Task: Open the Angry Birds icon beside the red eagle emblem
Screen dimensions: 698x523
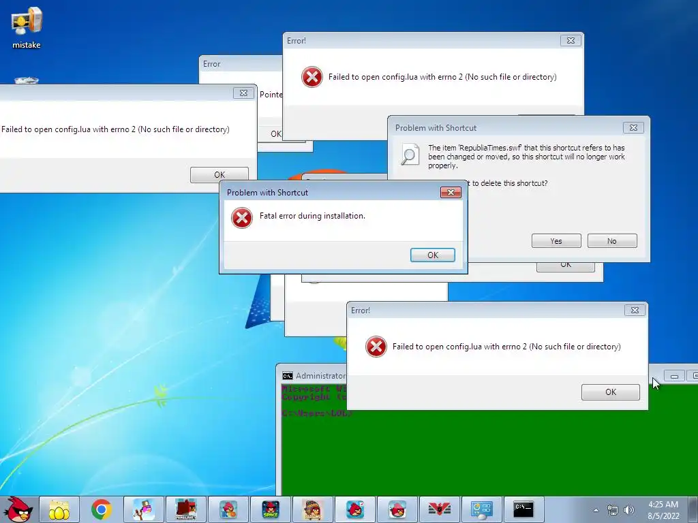Action: click(397, 509)
